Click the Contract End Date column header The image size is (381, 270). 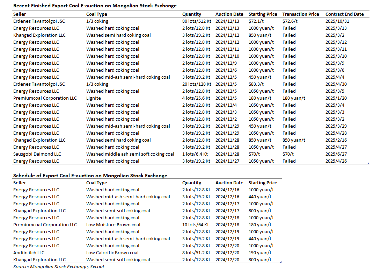click(x=345, y=14)
